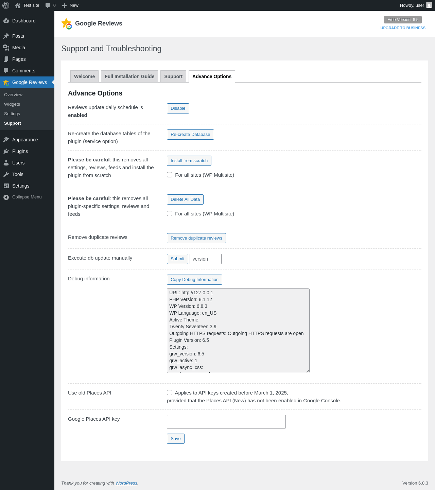Open the Plugins plug icon
Viewport: 435px width, 490px height.
tap(6, 151)
